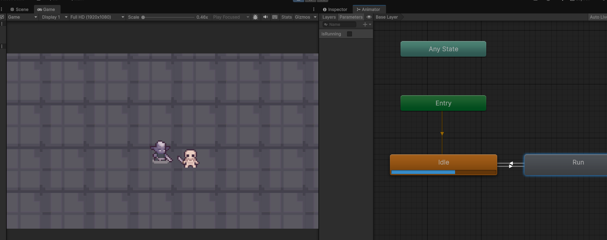Screen dimensions: 607x240
Task: Switch to the Scene tab
Action: tap(19, 10)
